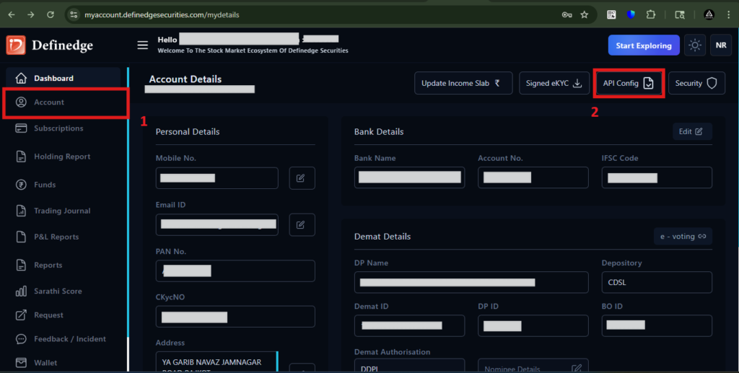Edit Nominee Details pencil icon
The height and width of the screenshot is (373, 739).
(576, 368)
